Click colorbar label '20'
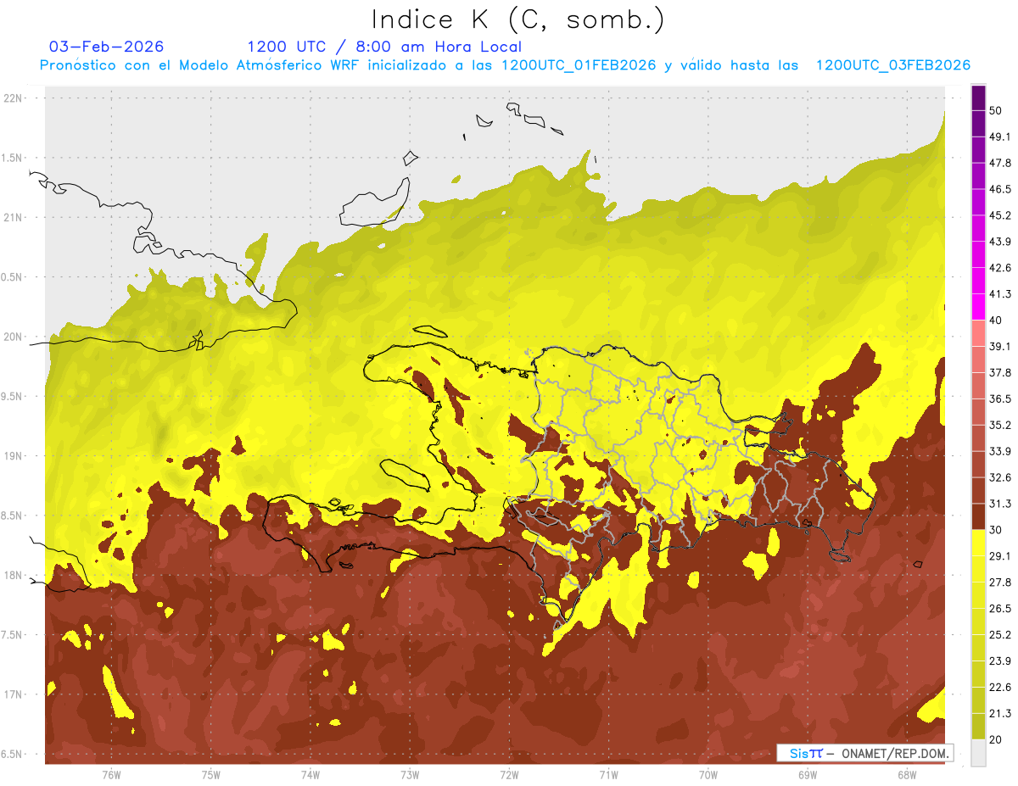Image resolution: width=1018 pixels, height=786 pixels. (x=995, y=740)
